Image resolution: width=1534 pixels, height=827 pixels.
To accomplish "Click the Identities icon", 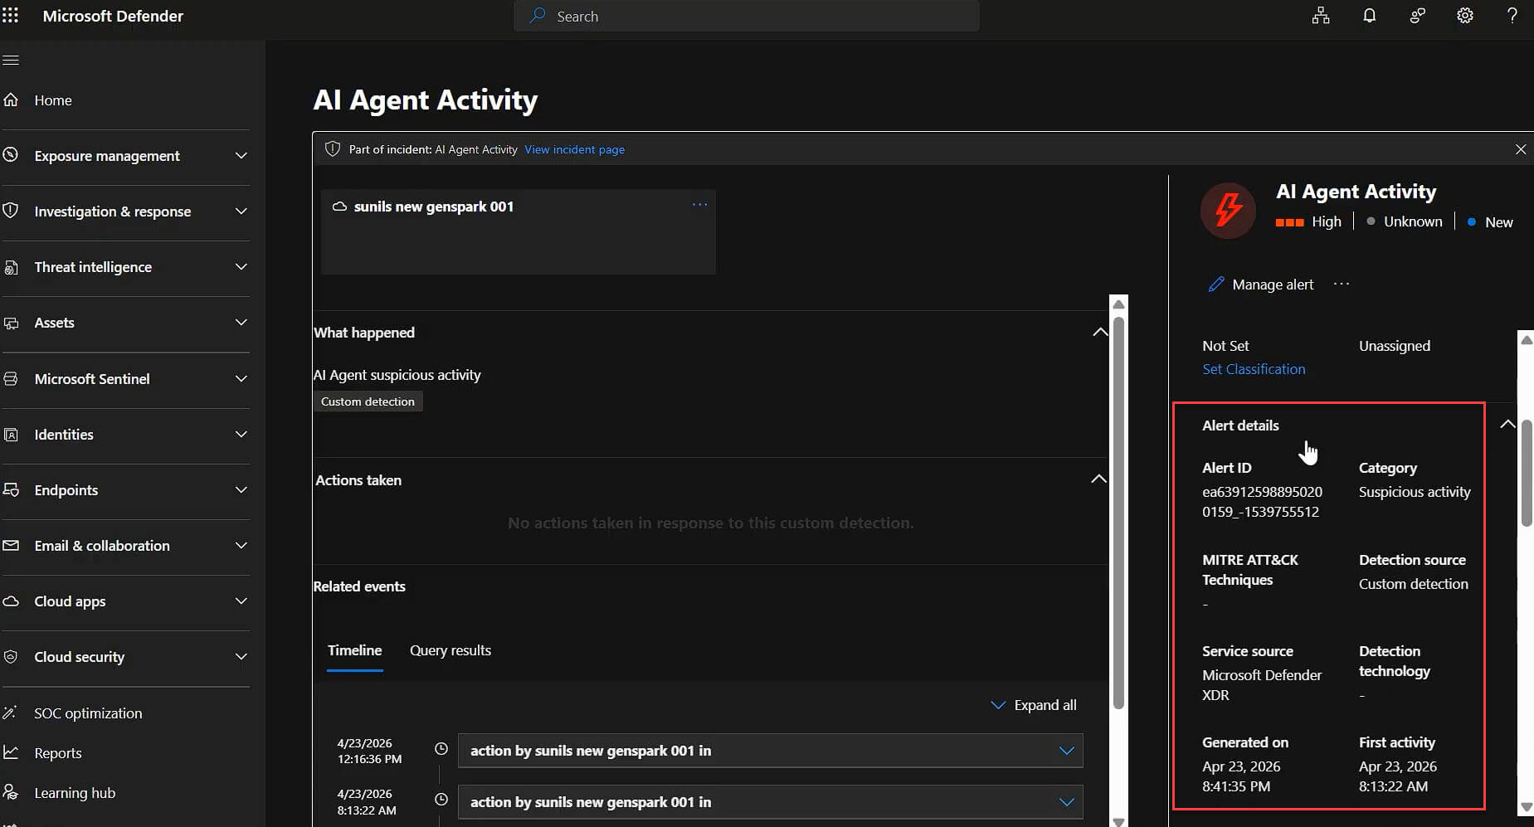I will click(x=11, y=434).
